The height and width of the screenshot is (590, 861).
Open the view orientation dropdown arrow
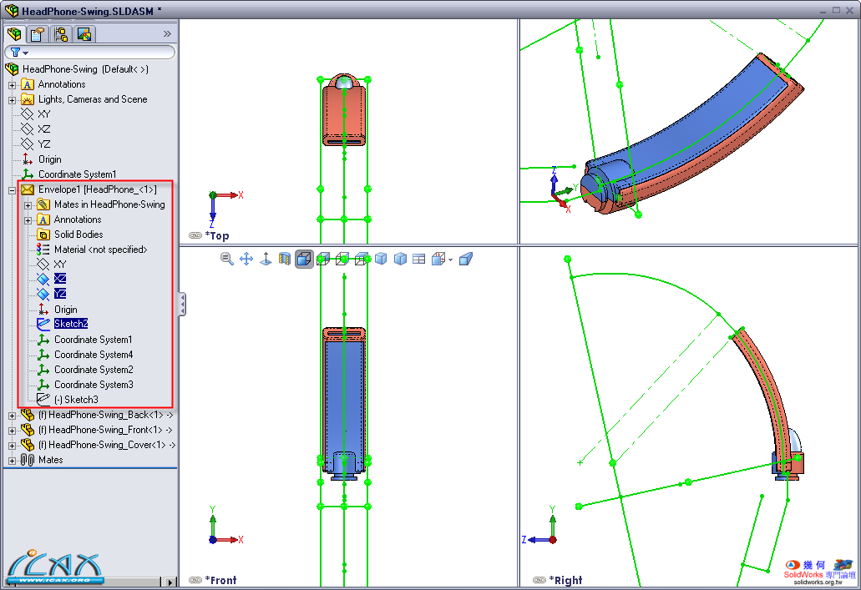click(451, 260)
